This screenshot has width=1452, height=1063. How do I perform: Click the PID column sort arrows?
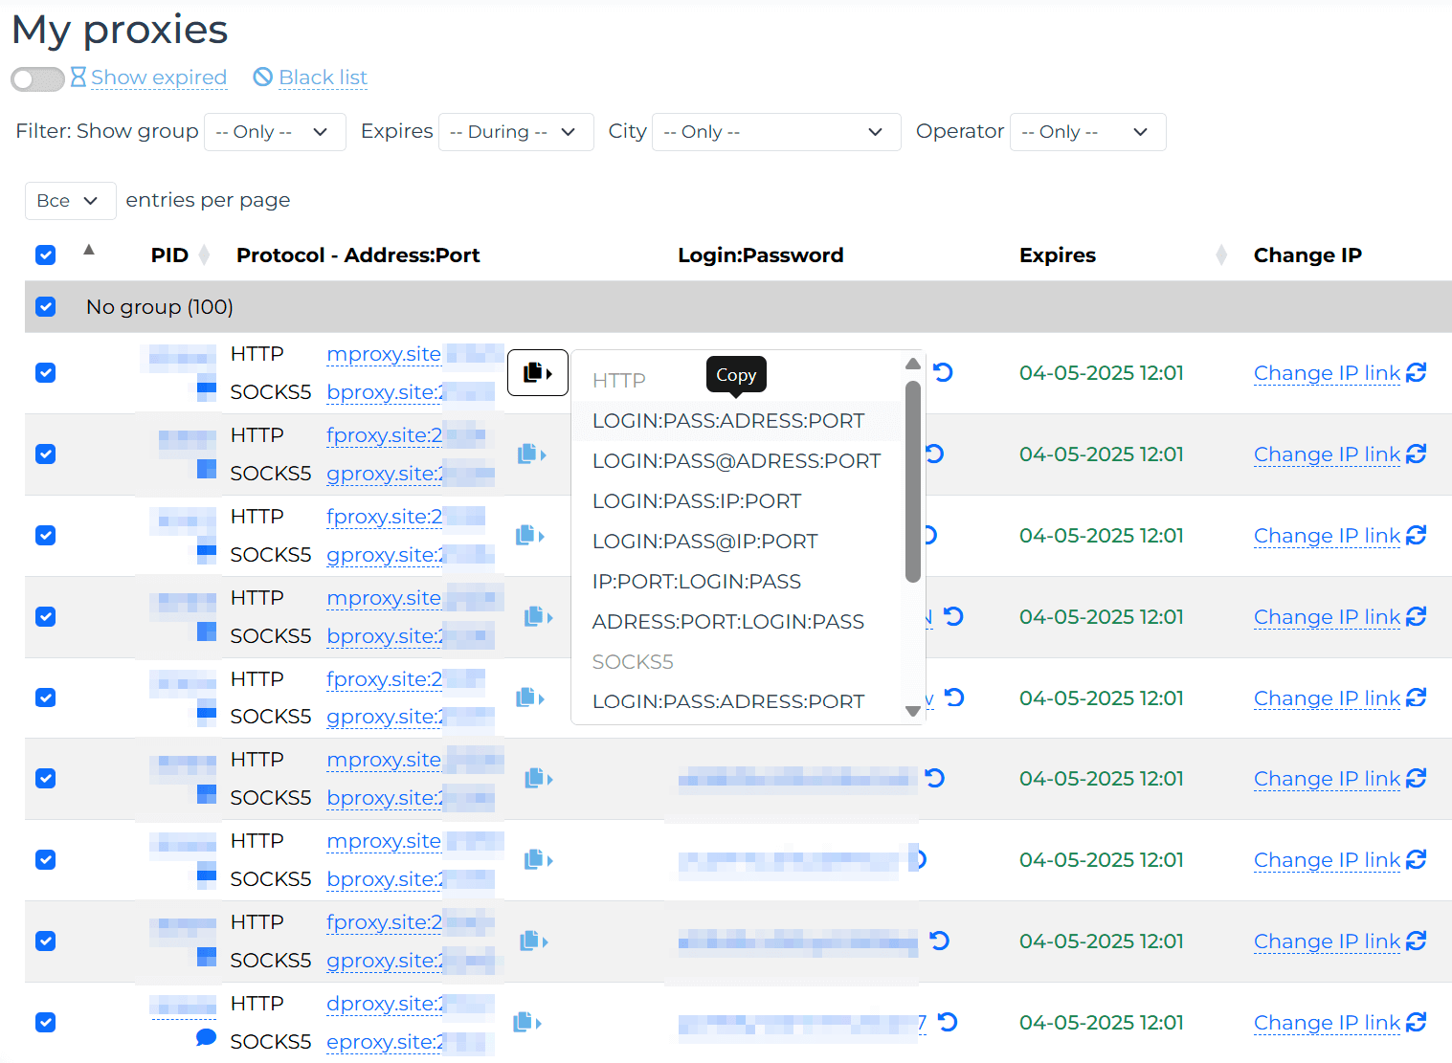coord(204,255)
